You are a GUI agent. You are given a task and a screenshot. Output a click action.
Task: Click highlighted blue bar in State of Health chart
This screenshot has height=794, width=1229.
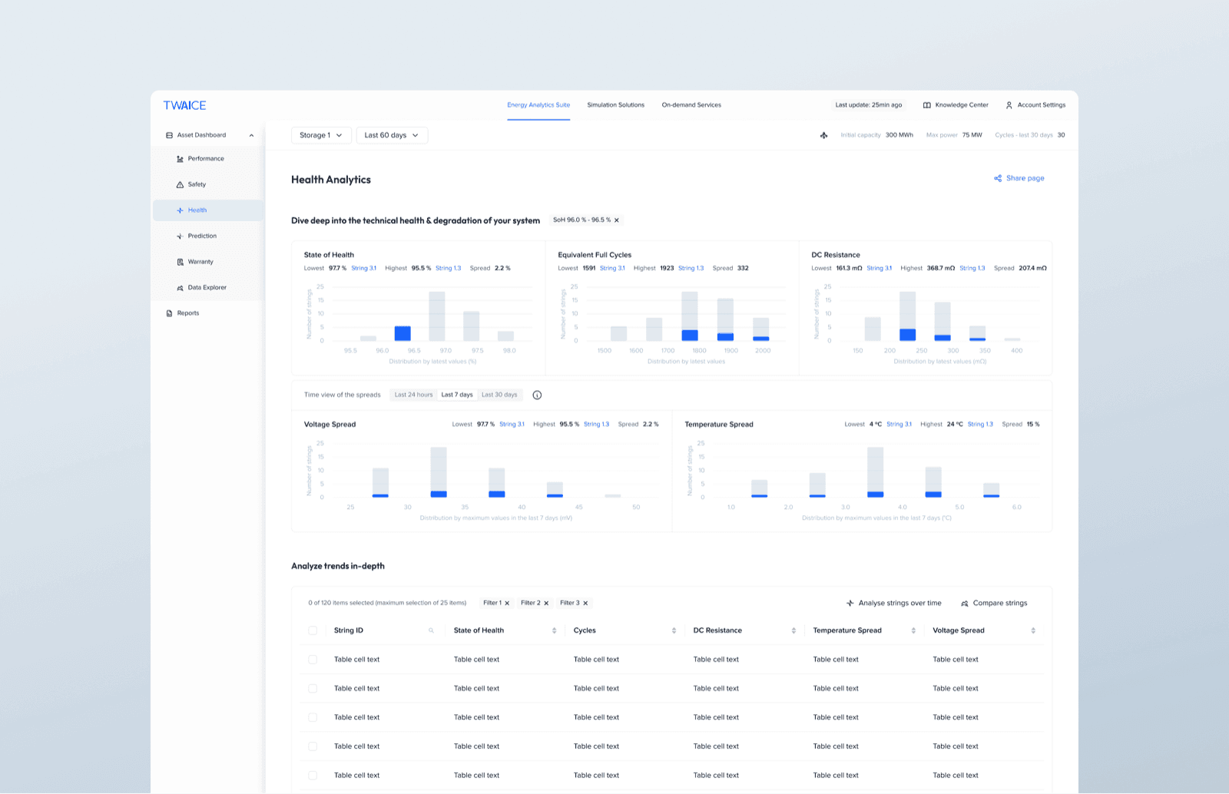402,333
